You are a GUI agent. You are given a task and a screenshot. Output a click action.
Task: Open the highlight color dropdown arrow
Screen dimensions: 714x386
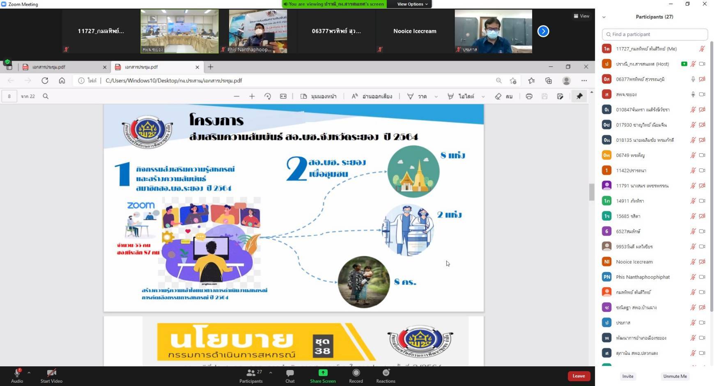coord(483,97)
